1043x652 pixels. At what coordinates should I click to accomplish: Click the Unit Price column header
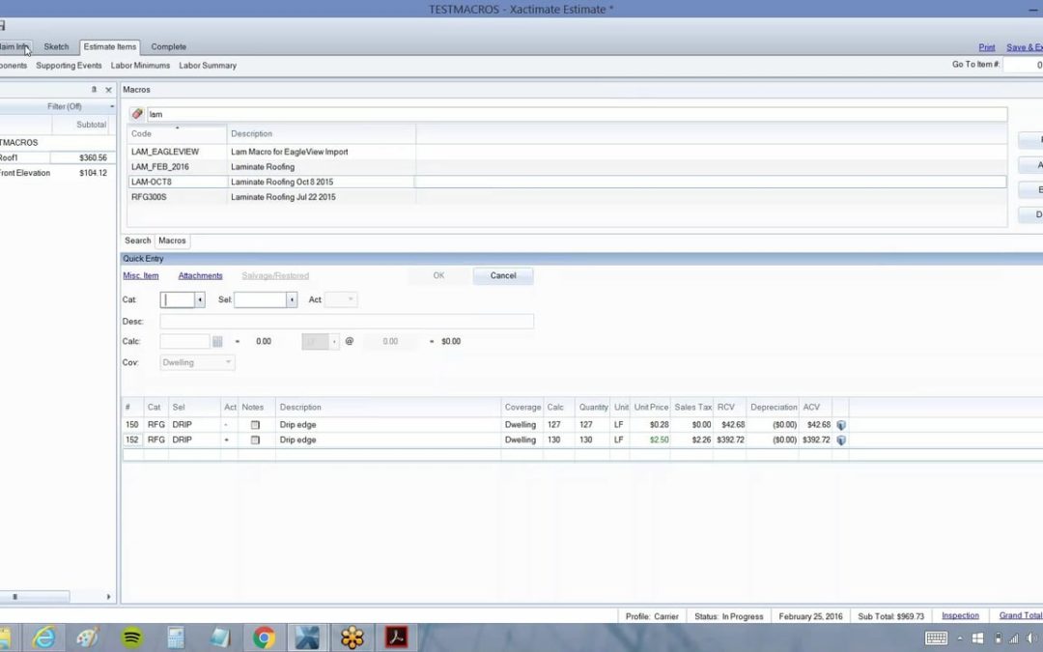pyautogui.click(x=651, y=408)
